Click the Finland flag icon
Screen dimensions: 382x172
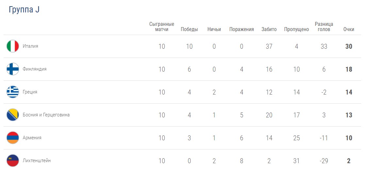point(13,69)
